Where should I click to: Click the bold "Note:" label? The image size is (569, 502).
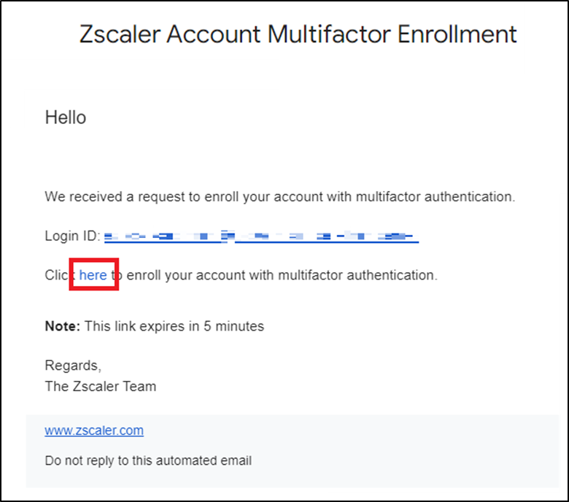pyautogui.click(x=63, y=326)
